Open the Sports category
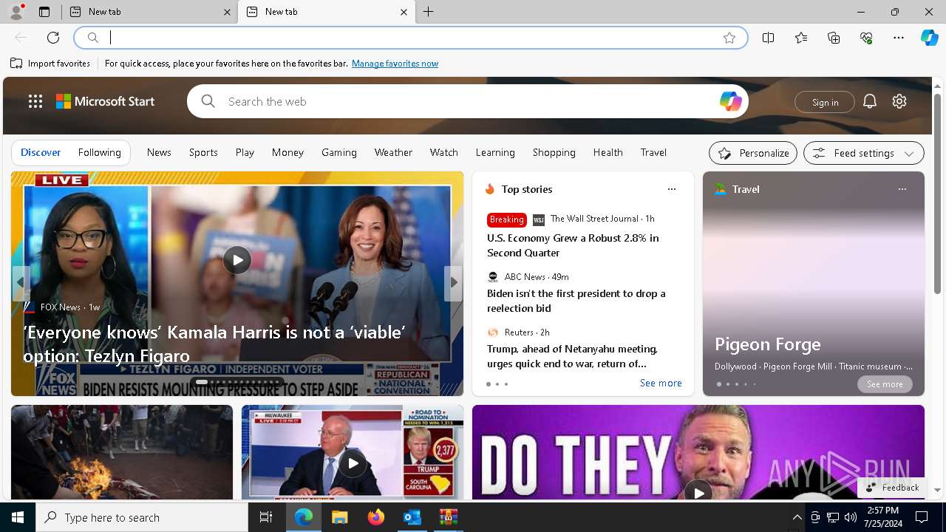This screenshot has height=532, width=946. coord(203,152)
